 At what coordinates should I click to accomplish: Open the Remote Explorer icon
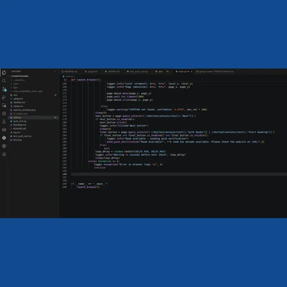4,105
